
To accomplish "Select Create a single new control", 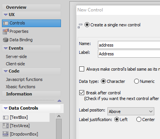I will [x=87, y=25].
